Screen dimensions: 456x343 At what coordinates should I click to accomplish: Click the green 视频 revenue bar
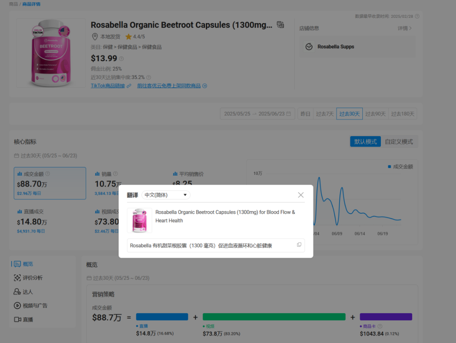[x=274, y=317]
